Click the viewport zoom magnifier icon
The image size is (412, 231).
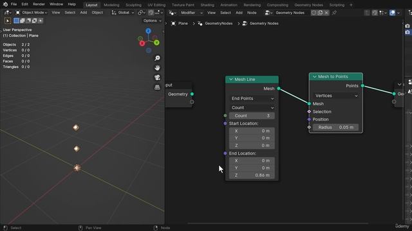tap(157, 58)
